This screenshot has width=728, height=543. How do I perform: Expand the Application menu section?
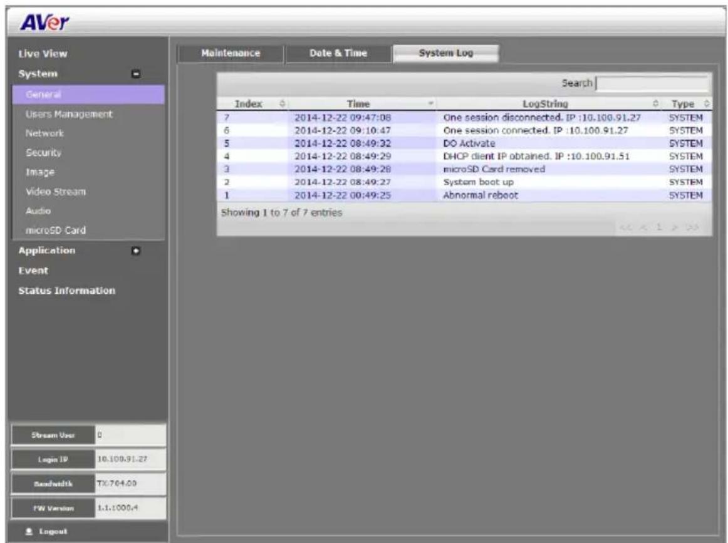pyautogui.click(x=135, y=251)
